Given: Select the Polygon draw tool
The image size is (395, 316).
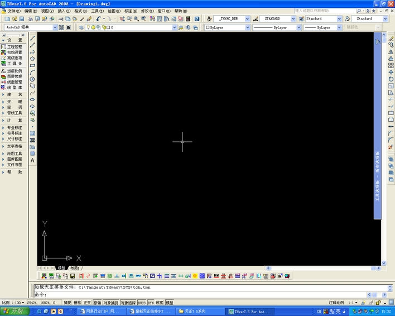Looking at the screenshot, I should [32, 59].
